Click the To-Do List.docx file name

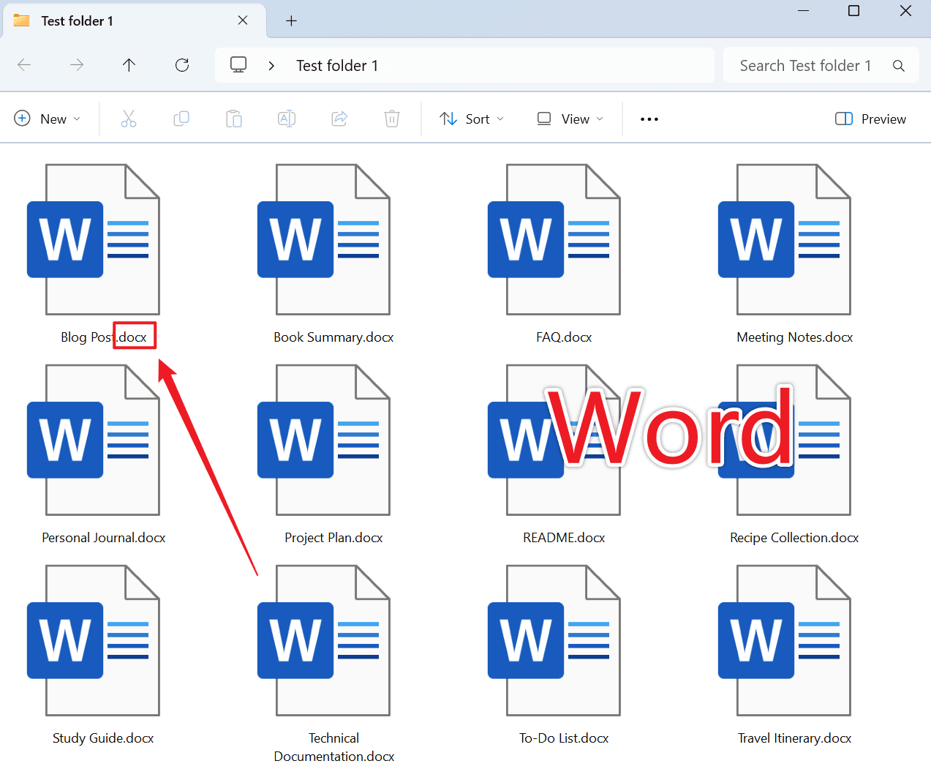tap(564, 738)
